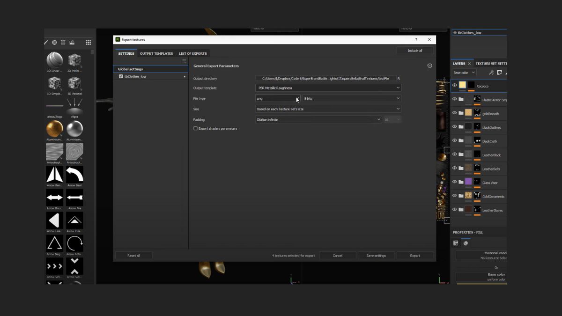Screen dimensions: 562x316
Task: Toggle visibility of goldSmooth layer
Action: click(454, 113)
